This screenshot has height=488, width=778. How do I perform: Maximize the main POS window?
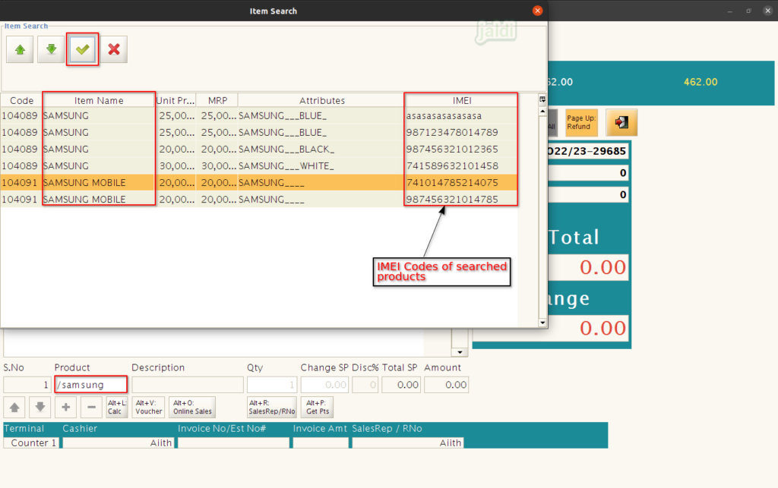click(x=748, y=11)
